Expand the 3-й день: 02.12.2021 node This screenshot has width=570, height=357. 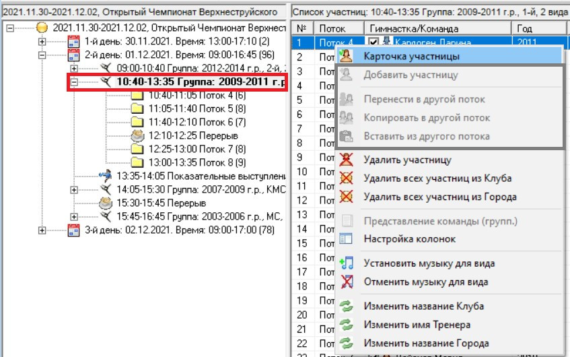(42, 230)
